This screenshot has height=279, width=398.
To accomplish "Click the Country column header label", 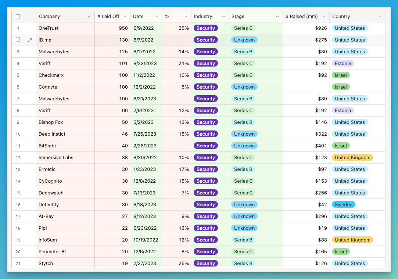I will tap(341, 16).
